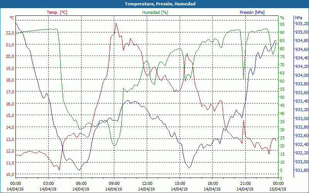Click the '5' humidity axis tick
The image size is (309, 193).
tap(281, 170)
